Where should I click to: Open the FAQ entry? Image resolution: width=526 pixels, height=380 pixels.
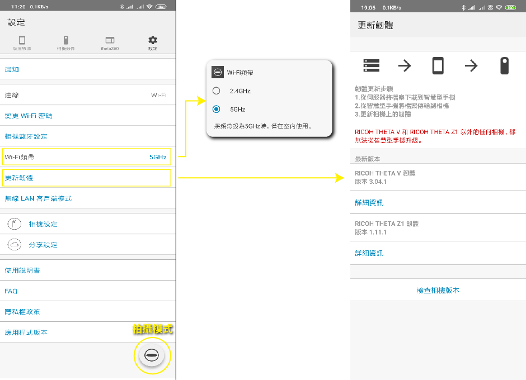[x=86, y=291]
